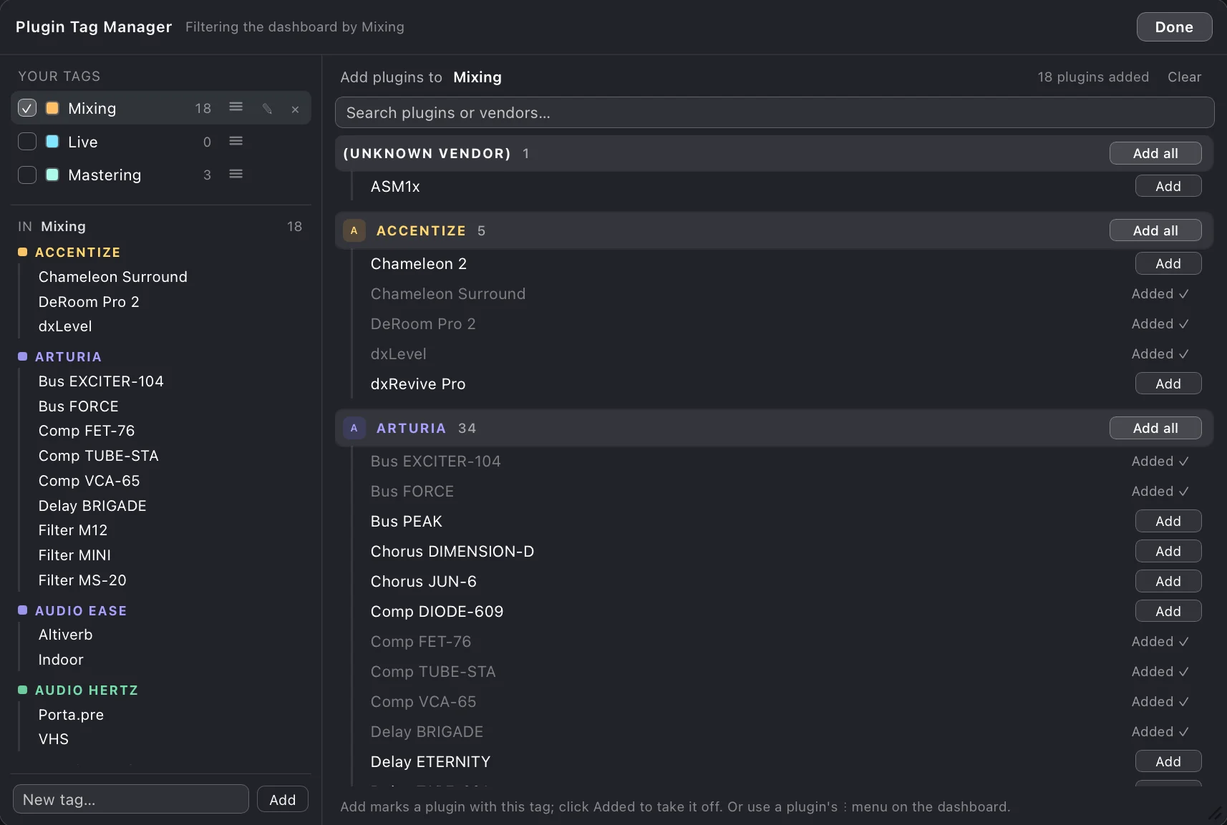
Task: Uncheck the Mixing tag checkbox
Action: click(27, 108)
